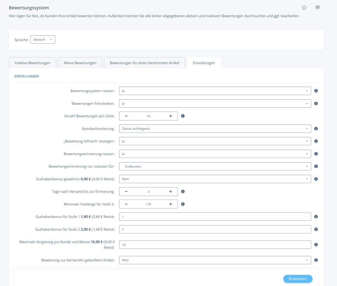Open info tooltip for Anzahl Bewertungen pro Seite
337x286 pixels.
(183, 116)
